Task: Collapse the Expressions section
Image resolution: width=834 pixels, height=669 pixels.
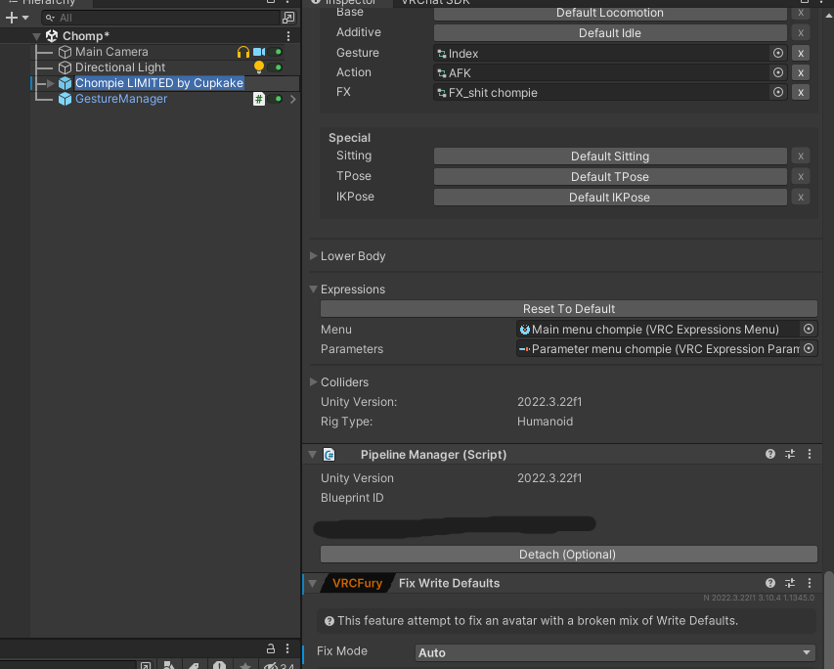Action: [313, 289]
